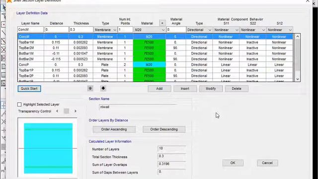Click the Sum of Layer Overlaps value
Viewport: 318px width, 179px height.
(x=171, y=164)
